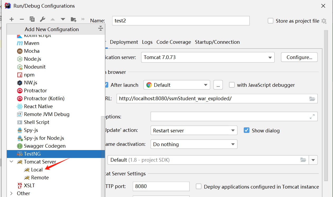
Task: Expand the VM options field with arrows icon
Action: tap(312, 116)
